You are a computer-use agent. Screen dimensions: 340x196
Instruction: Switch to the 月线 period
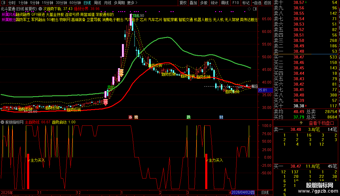(107, 3)
